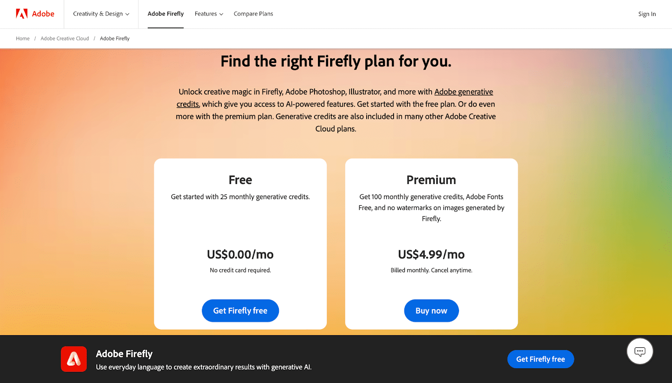Click Home in the breadcrumb

[23, 38]
